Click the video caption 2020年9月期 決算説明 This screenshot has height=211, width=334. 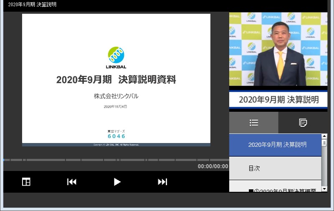coord(278,100)
